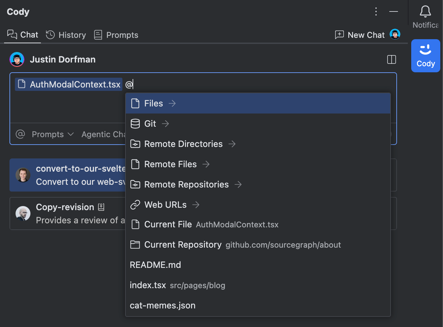Open the Prompts dropdown below the input
This screenshot has height=327, width=443.
click(x=53, y=134)
